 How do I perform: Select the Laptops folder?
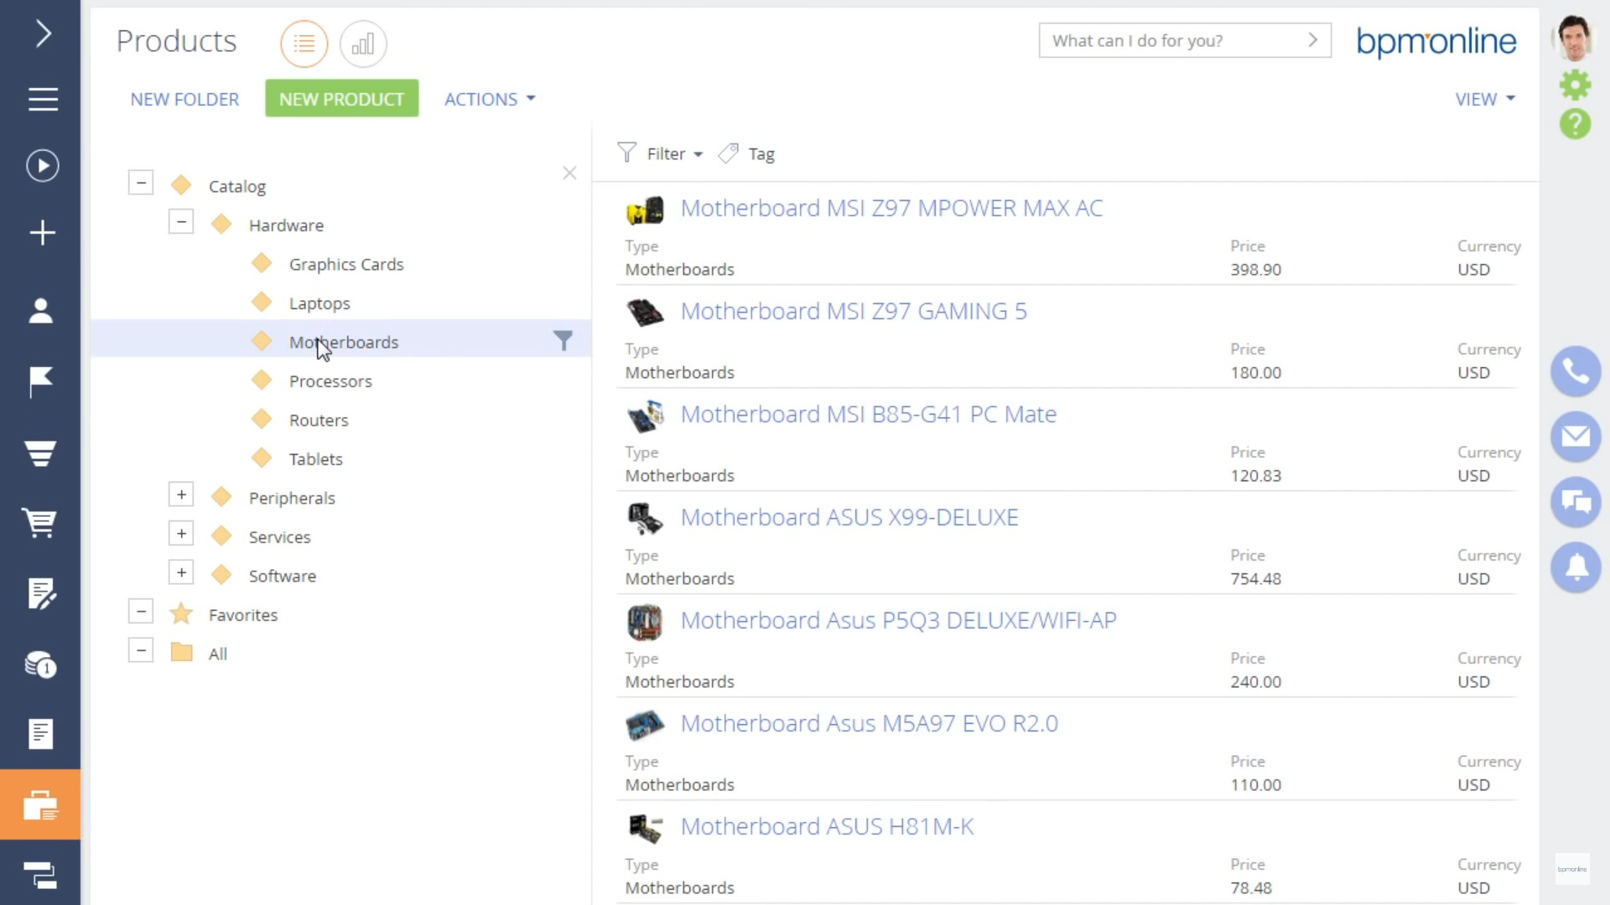(x=319, y=303)
